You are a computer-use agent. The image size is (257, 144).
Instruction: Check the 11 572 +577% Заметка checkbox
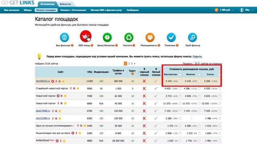(199, 104)
